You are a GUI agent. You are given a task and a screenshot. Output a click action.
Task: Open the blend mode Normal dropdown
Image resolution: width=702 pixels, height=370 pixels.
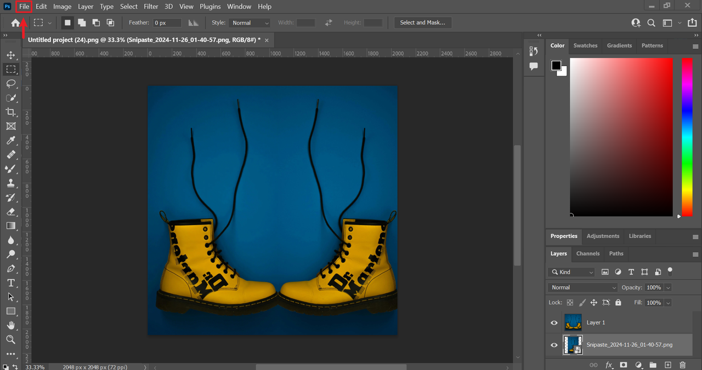(583, 287)
